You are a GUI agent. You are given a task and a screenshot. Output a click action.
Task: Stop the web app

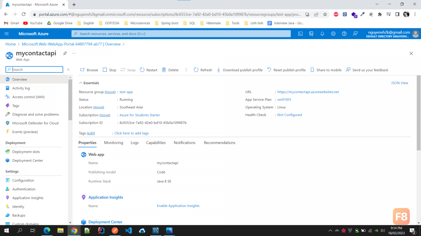click(x=109, y=70)
